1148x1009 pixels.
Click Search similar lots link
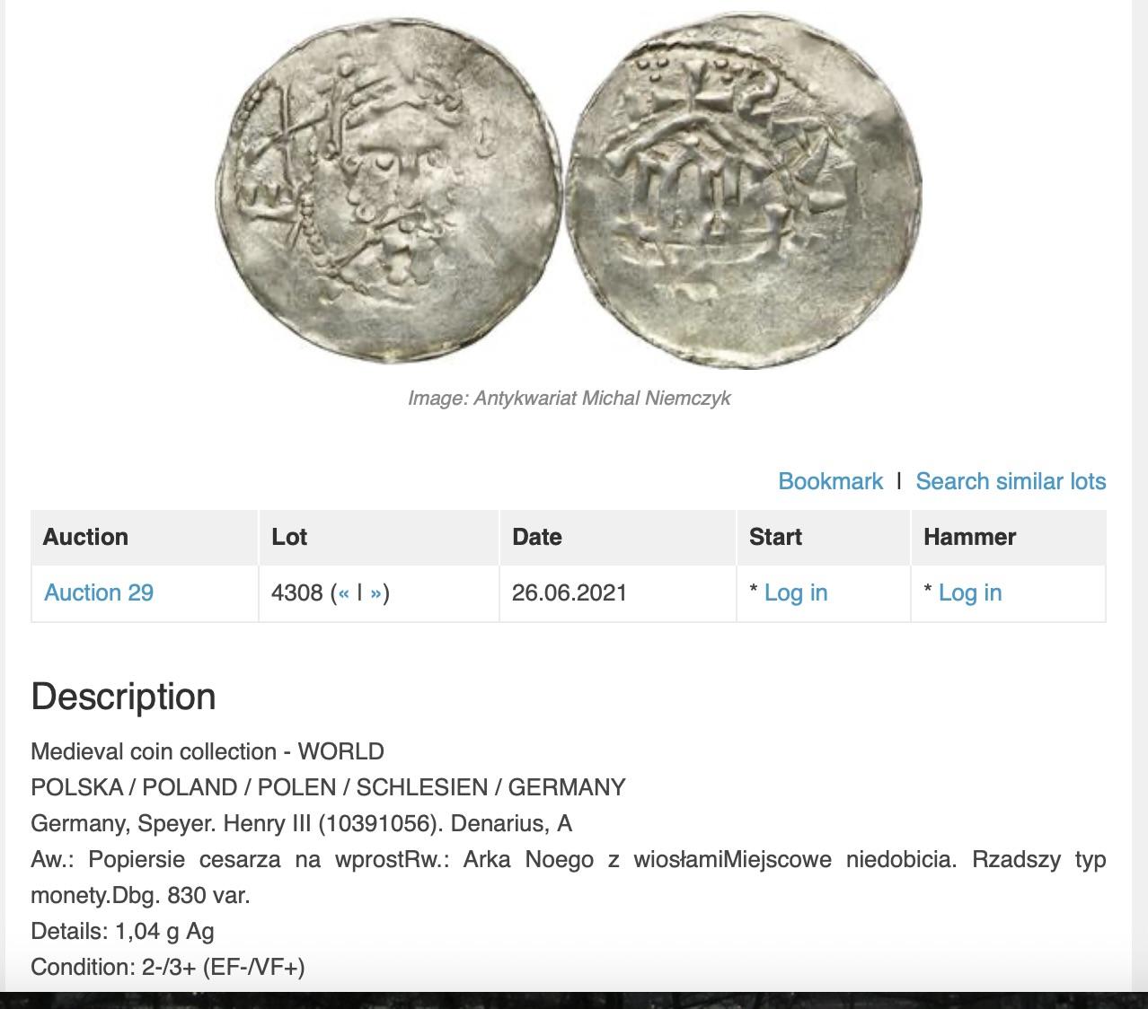pyautogui.click(x=1011, y=481)
